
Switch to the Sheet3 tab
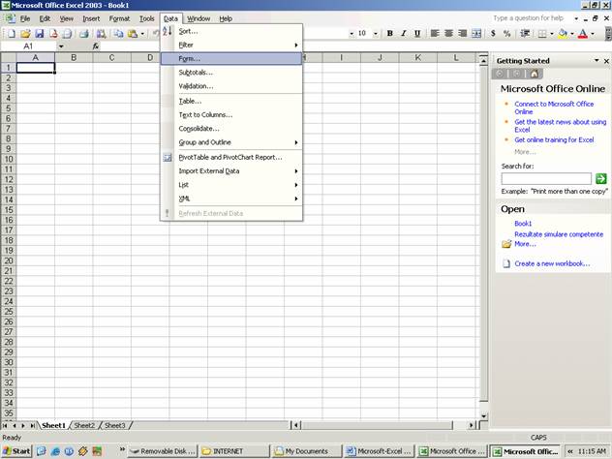click(114, 425)
